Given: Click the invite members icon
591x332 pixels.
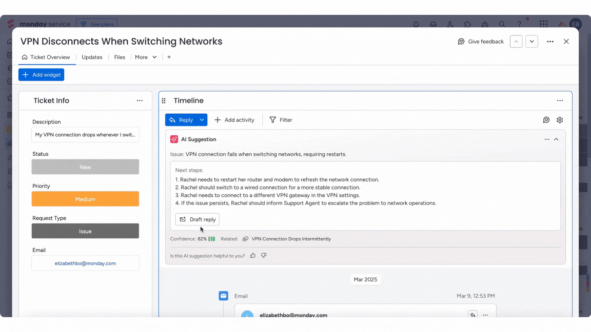Looking at the screenshot, I should pos(450,24).
